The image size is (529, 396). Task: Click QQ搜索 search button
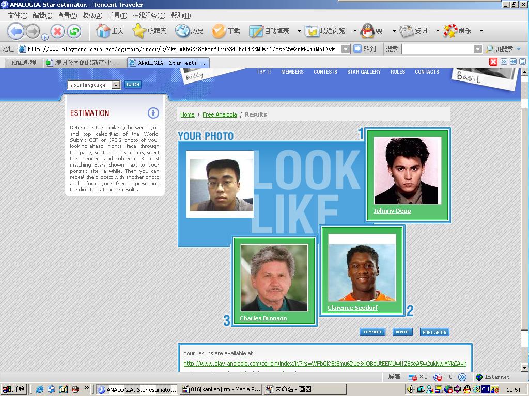[500, 49]
